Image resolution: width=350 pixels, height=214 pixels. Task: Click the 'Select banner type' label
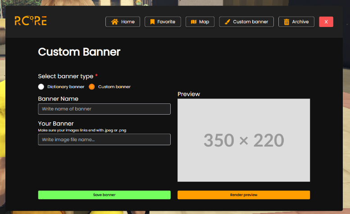[66, 76]
